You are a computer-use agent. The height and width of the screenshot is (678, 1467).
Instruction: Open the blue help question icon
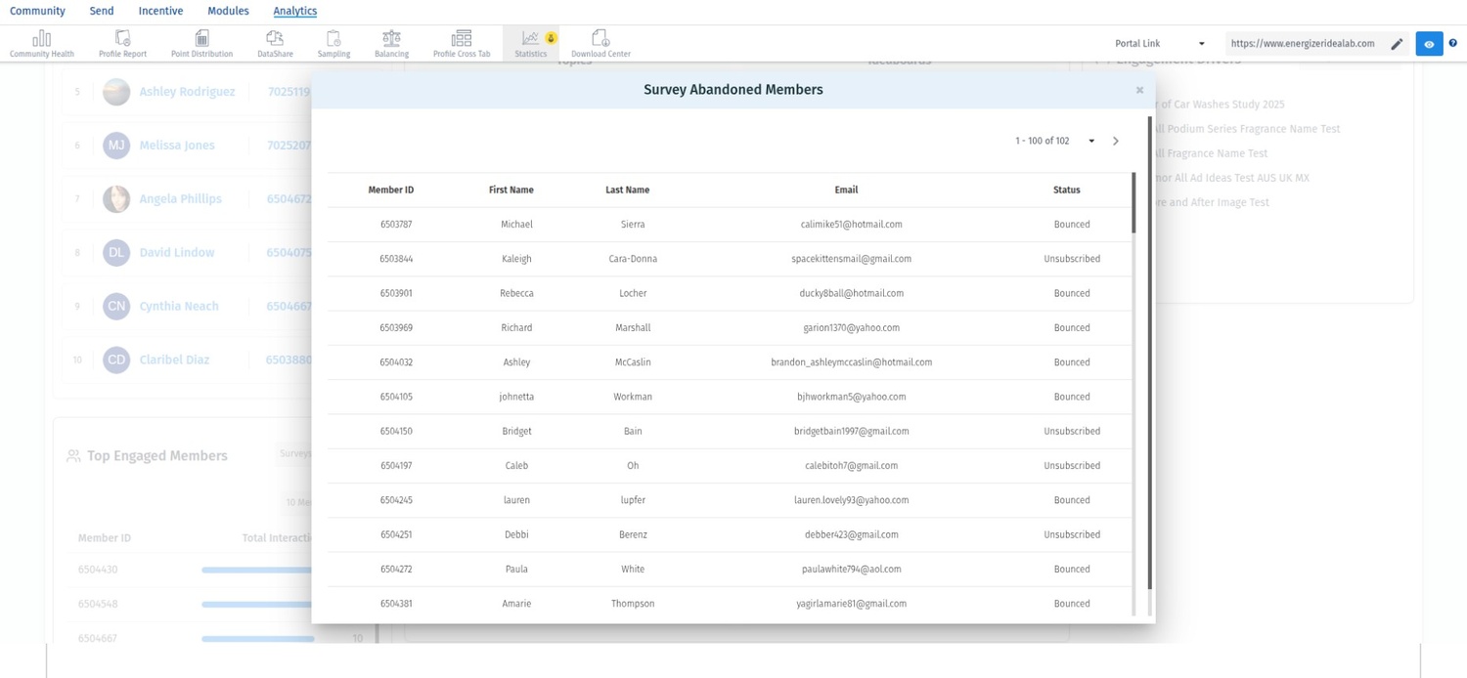(x=1453, y=43)
